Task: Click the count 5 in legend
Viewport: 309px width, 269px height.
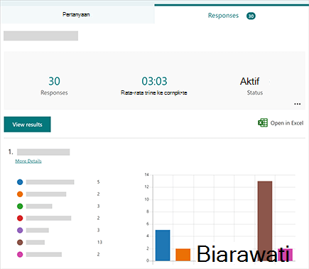Action: coord(98,182)
